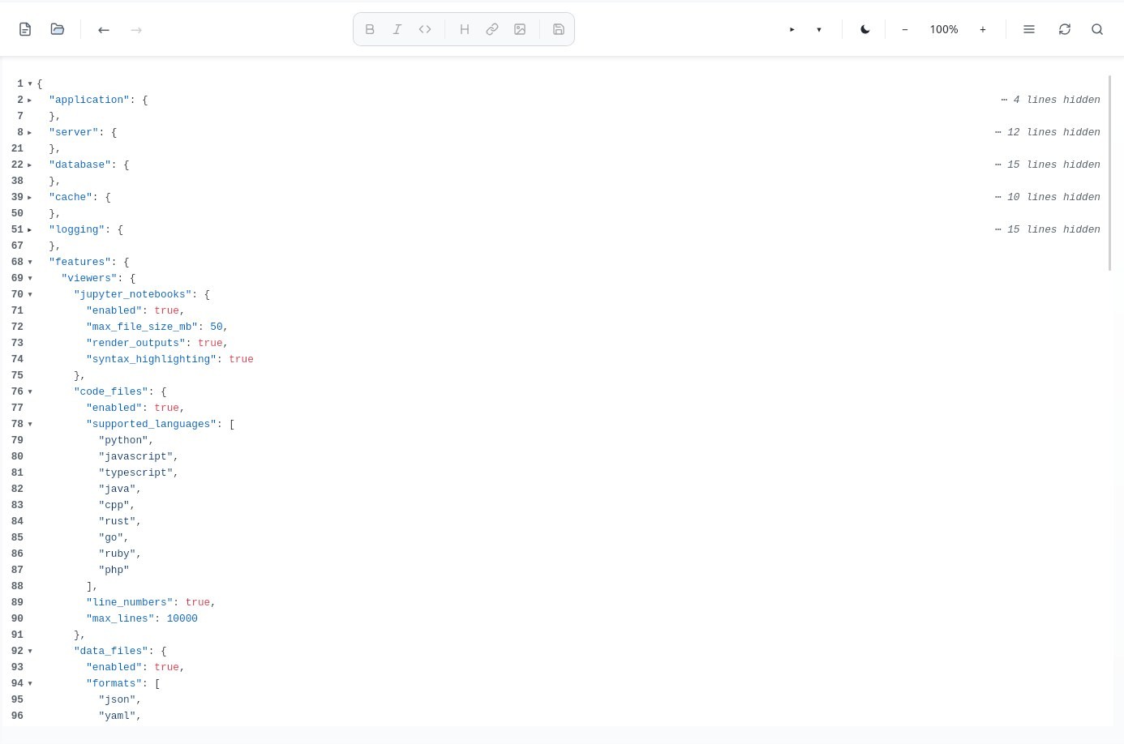Insert a link with the chain icon

pos(492,29)
